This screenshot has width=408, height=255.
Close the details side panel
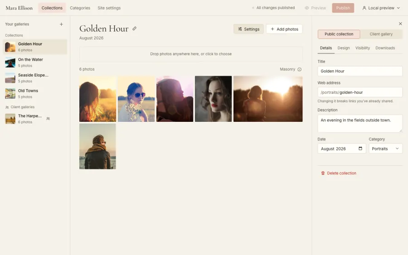(x=400, y=24)
